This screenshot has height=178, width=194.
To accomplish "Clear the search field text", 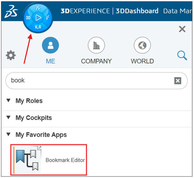I will 178,81.
